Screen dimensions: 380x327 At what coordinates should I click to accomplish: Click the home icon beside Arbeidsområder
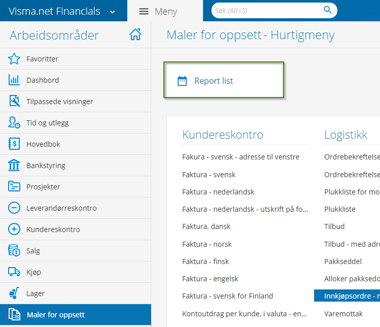135,35
